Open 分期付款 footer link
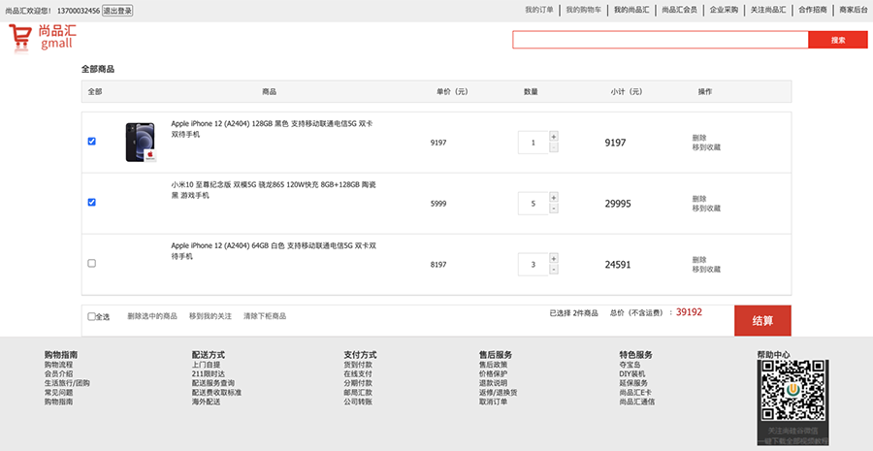Image resolution: width=873 pixels, height=451 pixels. (x=357, y=383)
